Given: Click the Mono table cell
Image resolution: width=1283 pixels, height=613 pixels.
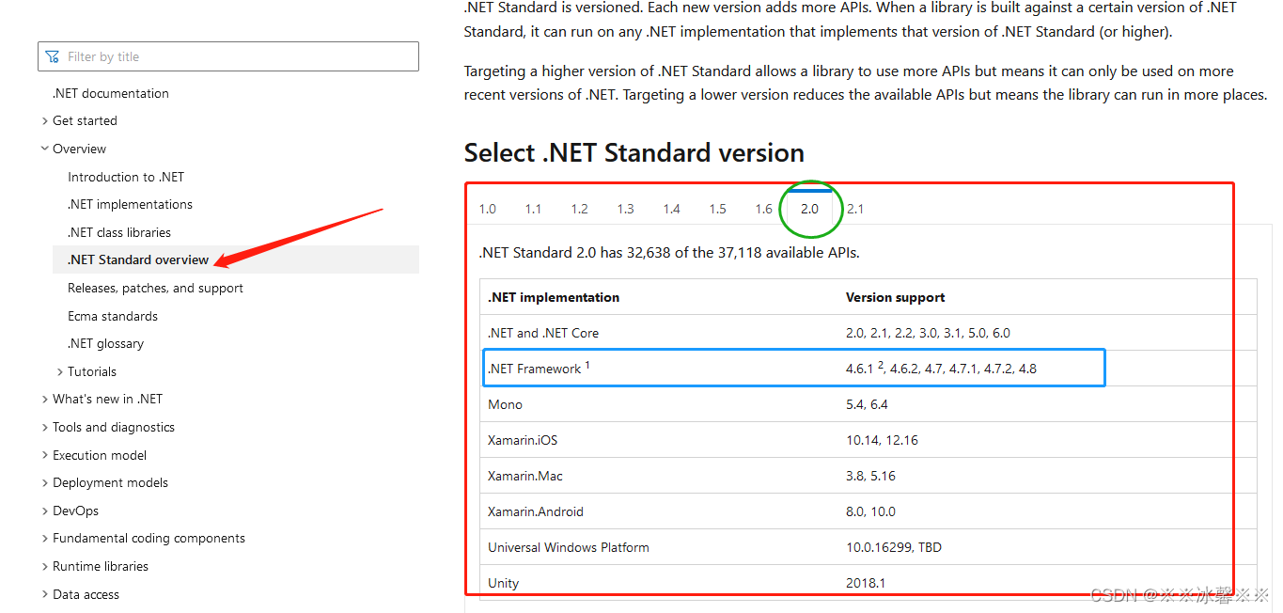Looking at the screenshot, I should click(505, 404).
